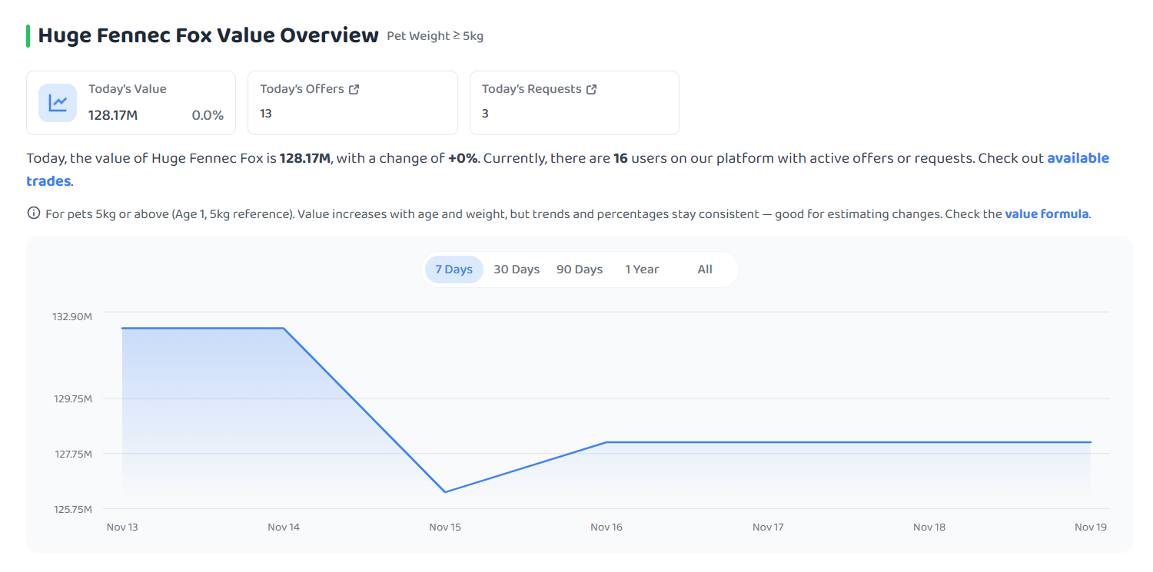Click the Today's Requests card
Viewport: 1153px width, 572px height.
(x=574, y=103)
